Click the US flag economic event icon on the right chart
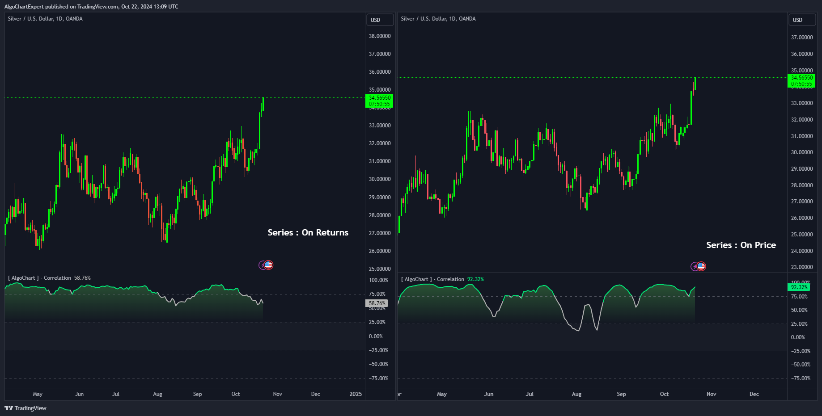This screenshot has width=822, height=416. [701, 266]
